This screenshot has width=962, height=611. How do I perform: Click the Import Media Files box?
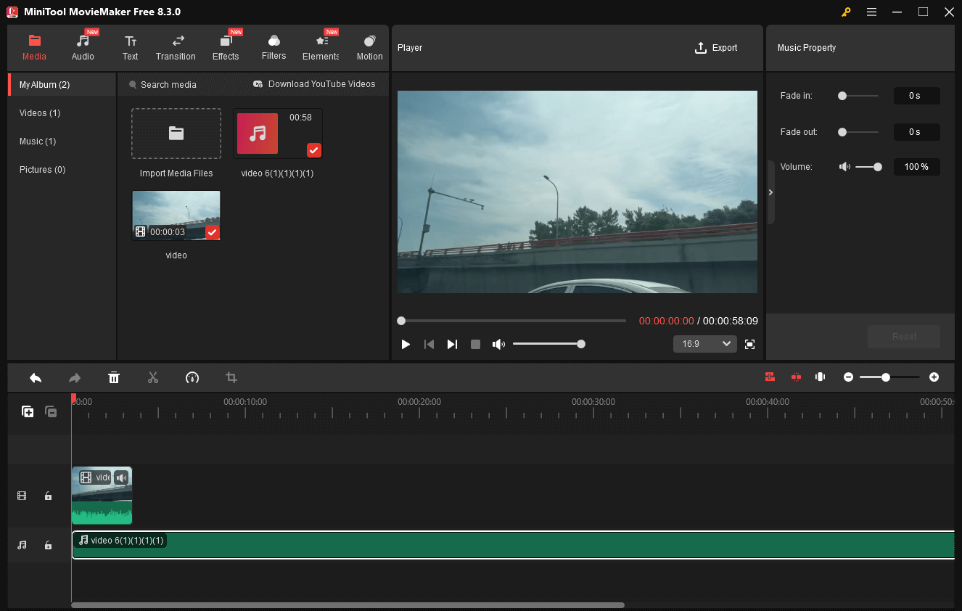(x=176, y=134)
